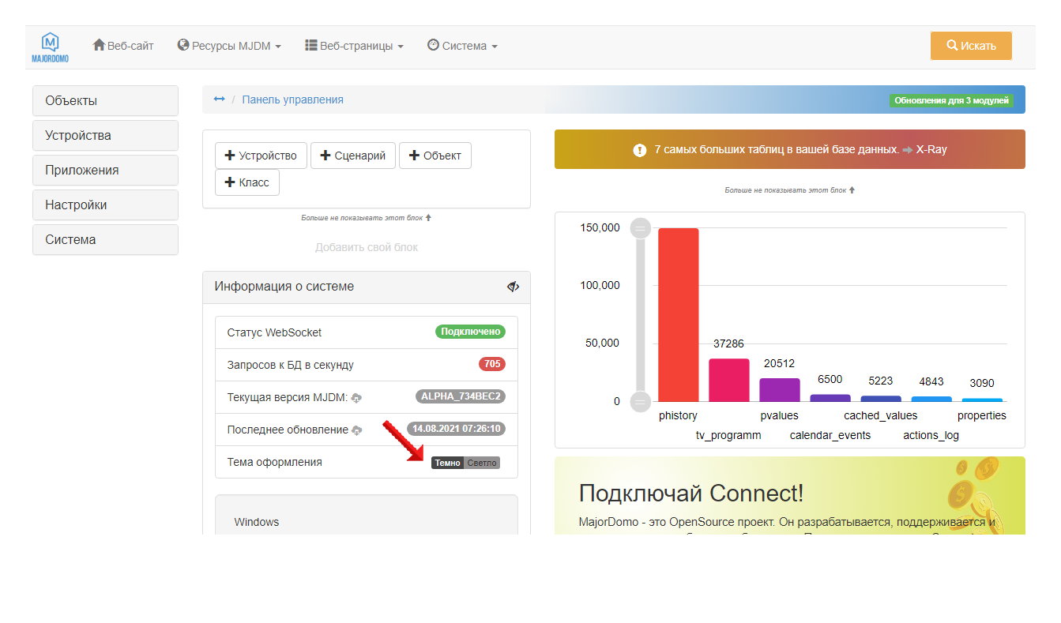Click the warning icon in the X-Ray banner

click(x=640, y=150)
